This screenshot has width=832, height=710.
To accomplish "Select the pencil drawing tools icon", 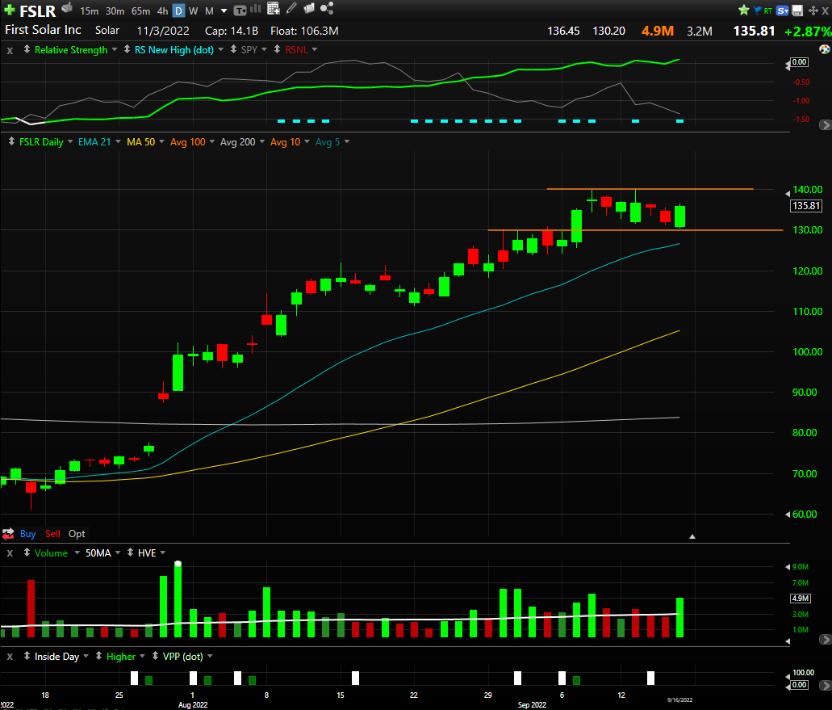I will click(291, 9).
